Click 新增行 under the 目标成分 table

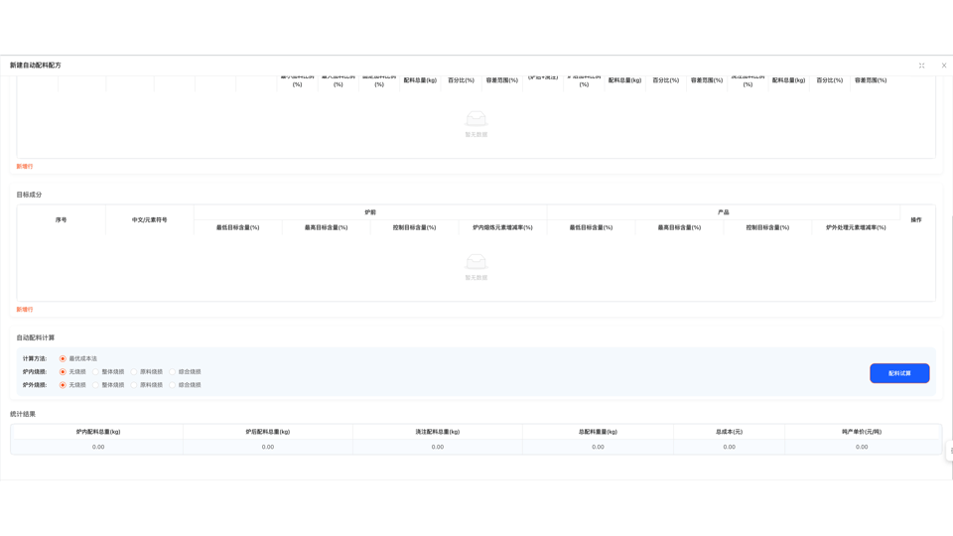(24, 310)
